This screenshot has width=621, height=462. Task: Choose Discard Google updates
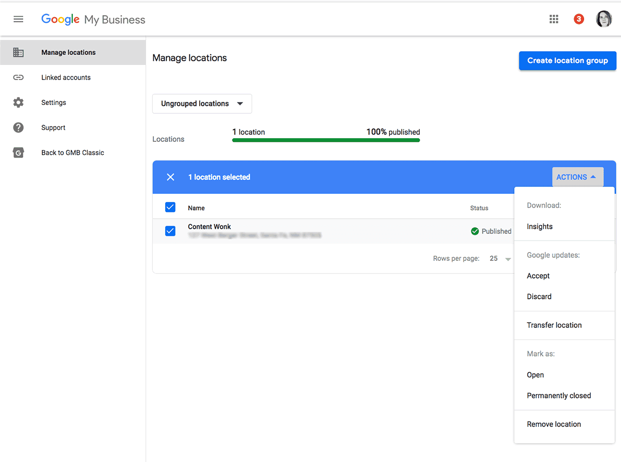coord(564,296)
